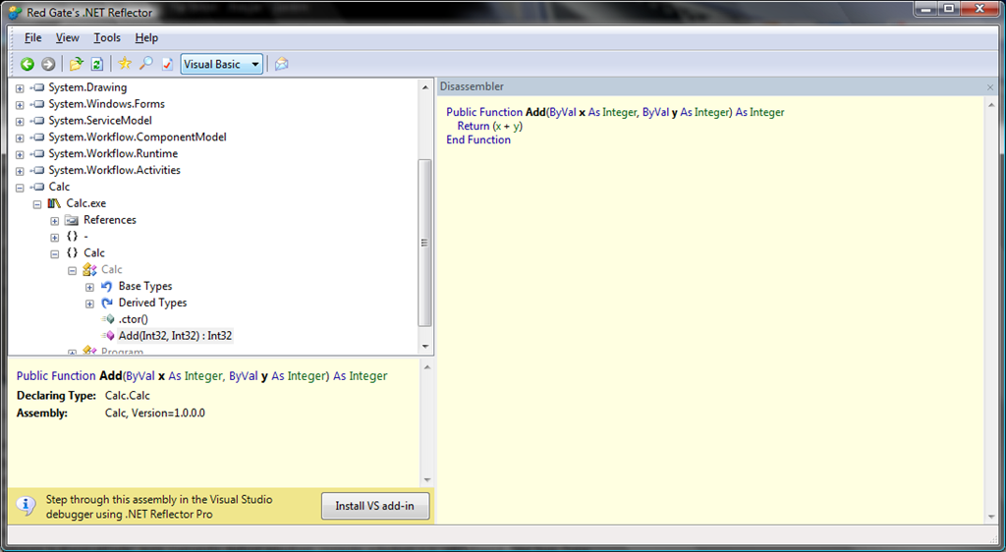This screenshot has width=1006, height=552.
Task: Click the References folder icon
Action: [71, 220]
